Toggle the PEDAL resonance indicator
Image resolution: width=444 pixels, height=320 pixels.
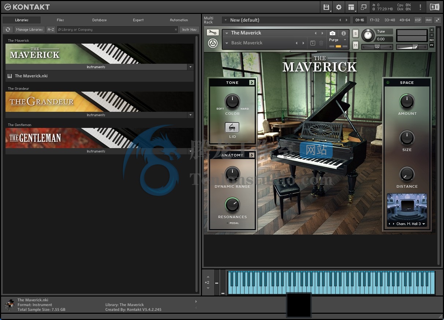click(227, 223)
